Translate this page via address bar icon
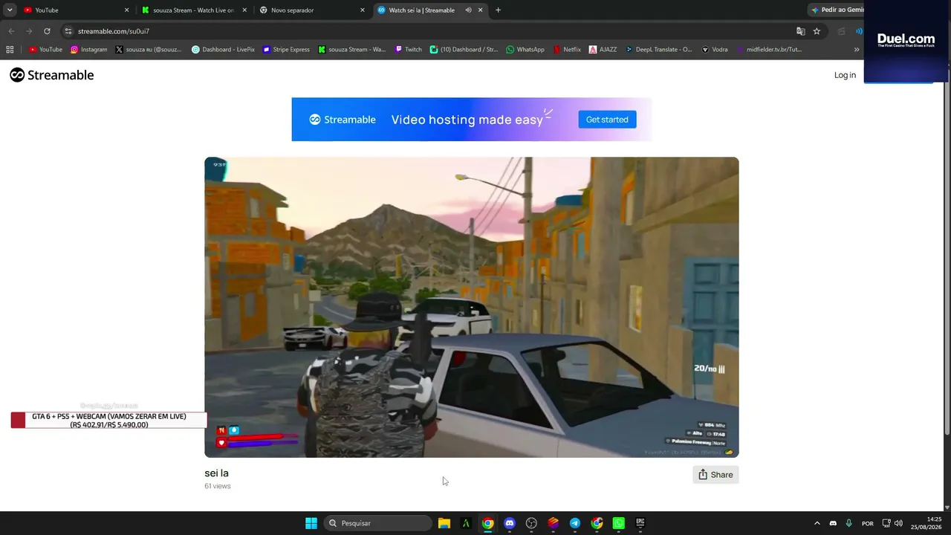The image size is (951, 535). pos(801,31)
